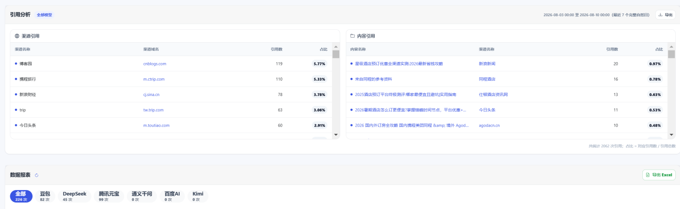This screenshot has width=680, height=209.
Task: Click the refresh icon beside 数据报表
Action: pyautogui.click(x=37, y=175)
